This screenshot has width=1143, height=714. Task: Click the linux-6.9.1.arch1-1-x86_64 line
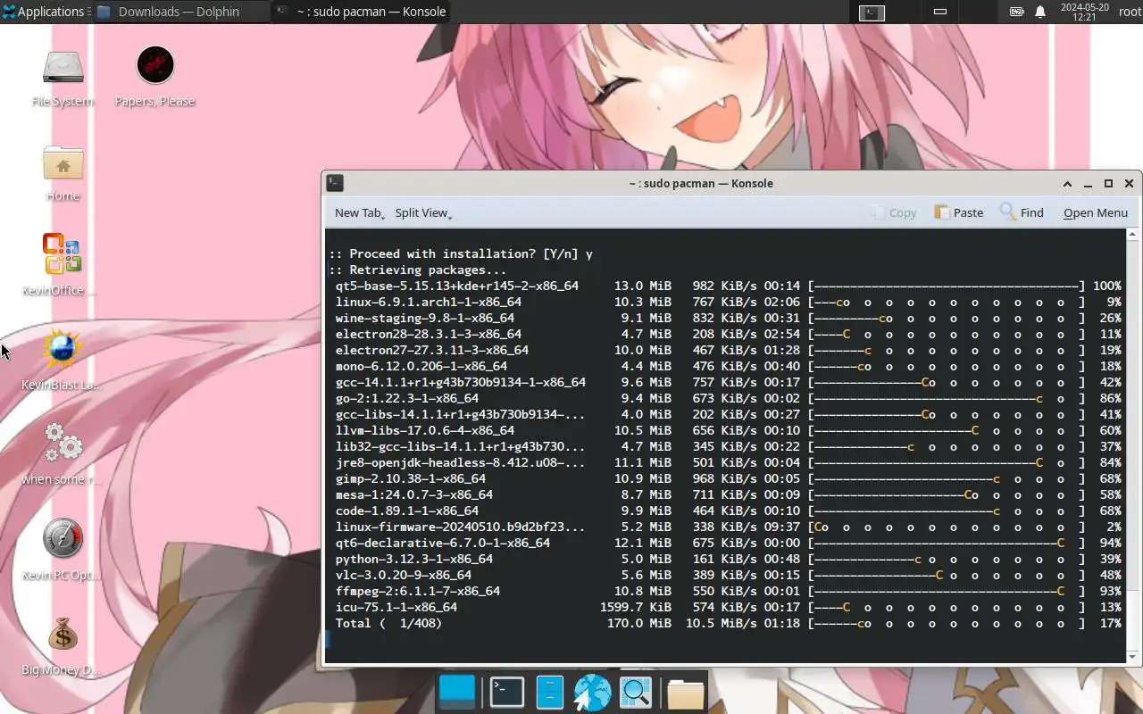click(x=728, y=302)
